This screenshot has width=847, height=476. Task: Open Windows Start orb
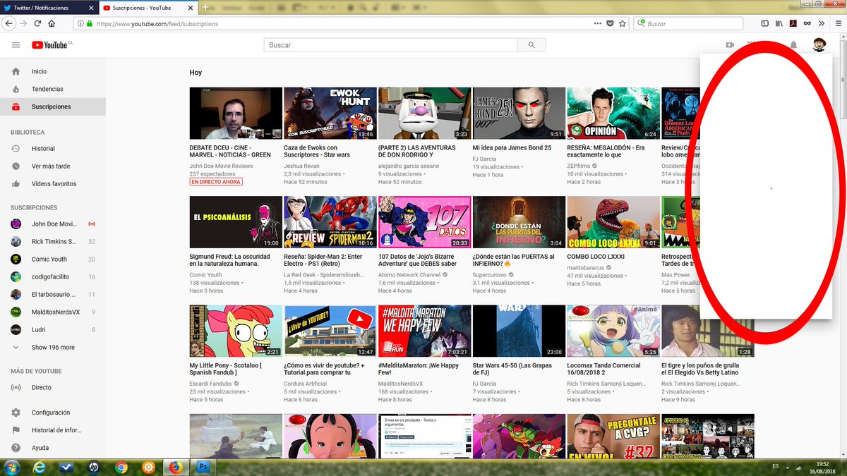coord(11,467)
